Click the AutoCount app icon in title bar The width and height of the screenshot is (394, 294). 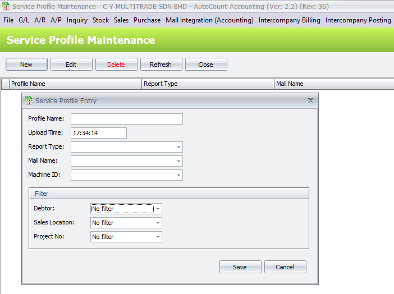[x=6, y=6]
